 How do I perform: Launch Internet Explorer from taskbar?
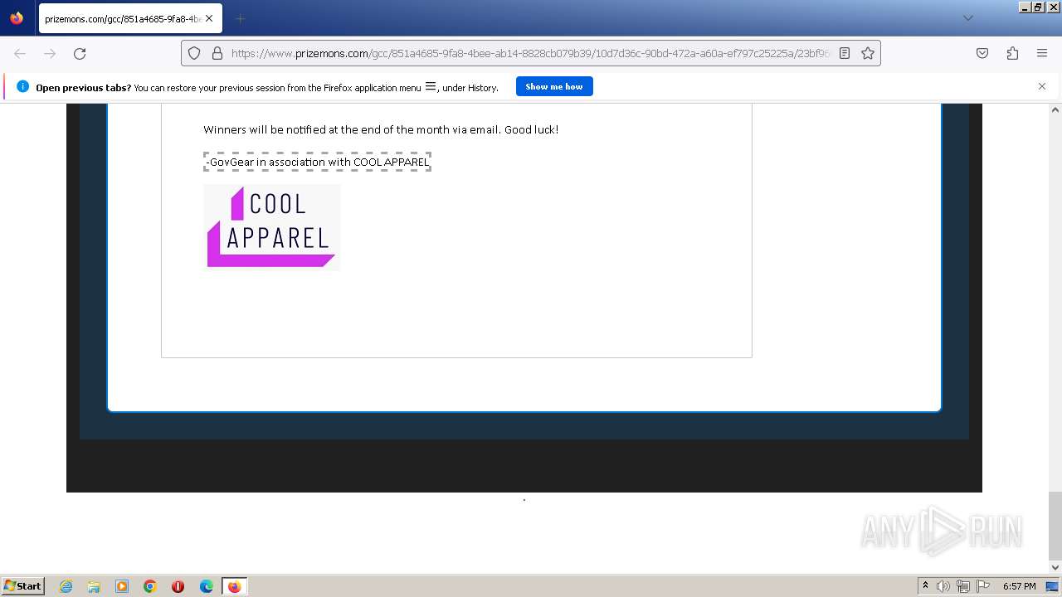click(x=66, y=586)
